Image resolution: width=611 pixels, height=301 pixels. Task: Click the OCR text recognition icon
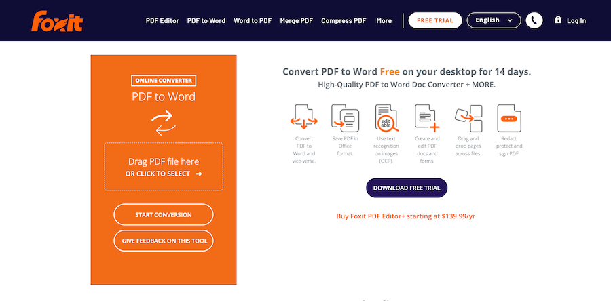386,118
